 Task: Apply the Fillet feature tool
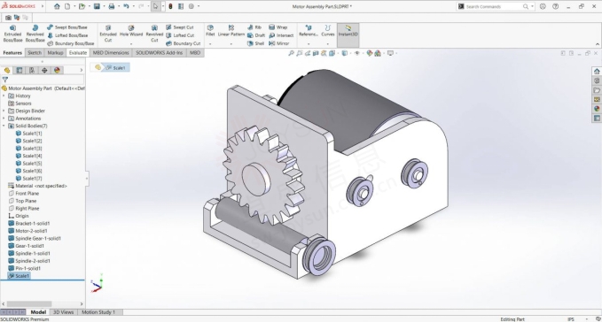(210, 31)
